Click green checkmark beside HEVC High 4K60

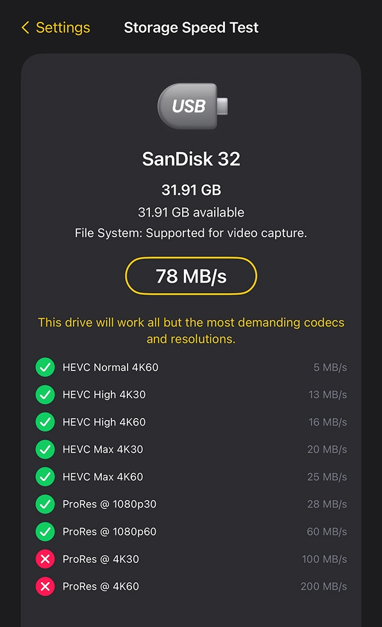(45, 422)
